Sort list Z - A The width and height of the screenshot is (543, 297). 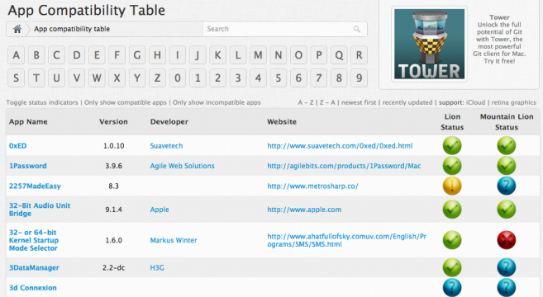click(327, 102)
